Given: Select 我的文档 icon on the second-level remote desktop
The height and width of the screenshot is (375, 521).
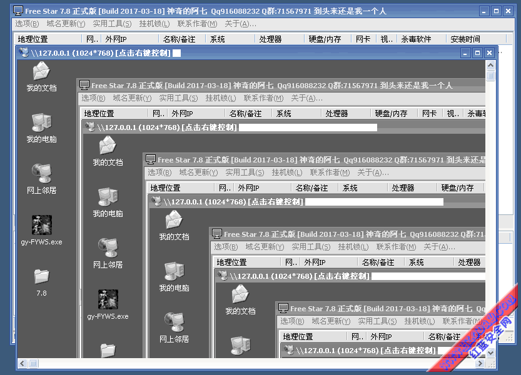Looking at the screenshot, I should click(108, 151).
